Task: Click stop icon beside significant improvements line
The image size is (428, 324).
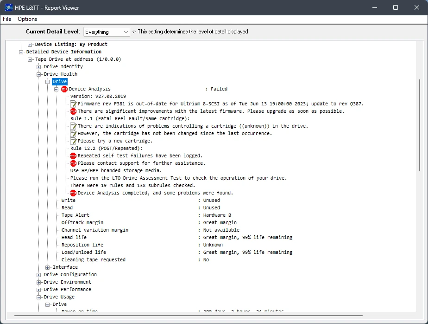Action: [x=73, y=111]
